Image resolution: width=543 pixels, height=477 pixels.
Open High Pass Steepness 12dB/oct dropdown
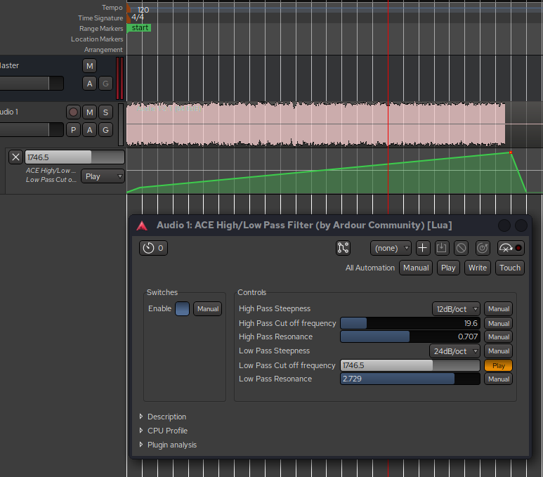(456, 308)
